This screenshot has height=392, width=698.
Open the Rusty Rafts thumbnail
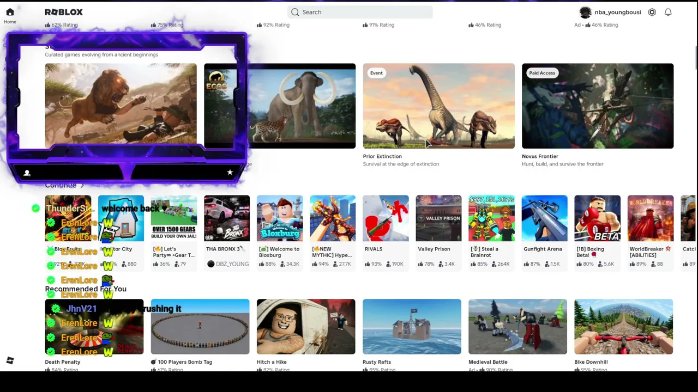tap(412, 327)
